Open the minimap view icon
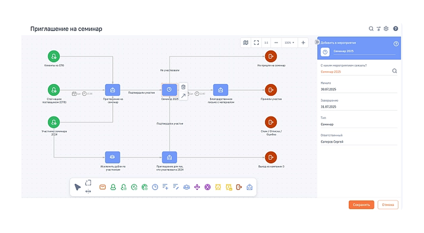Screen dimensions: 424x233 (x=246, y=43)
